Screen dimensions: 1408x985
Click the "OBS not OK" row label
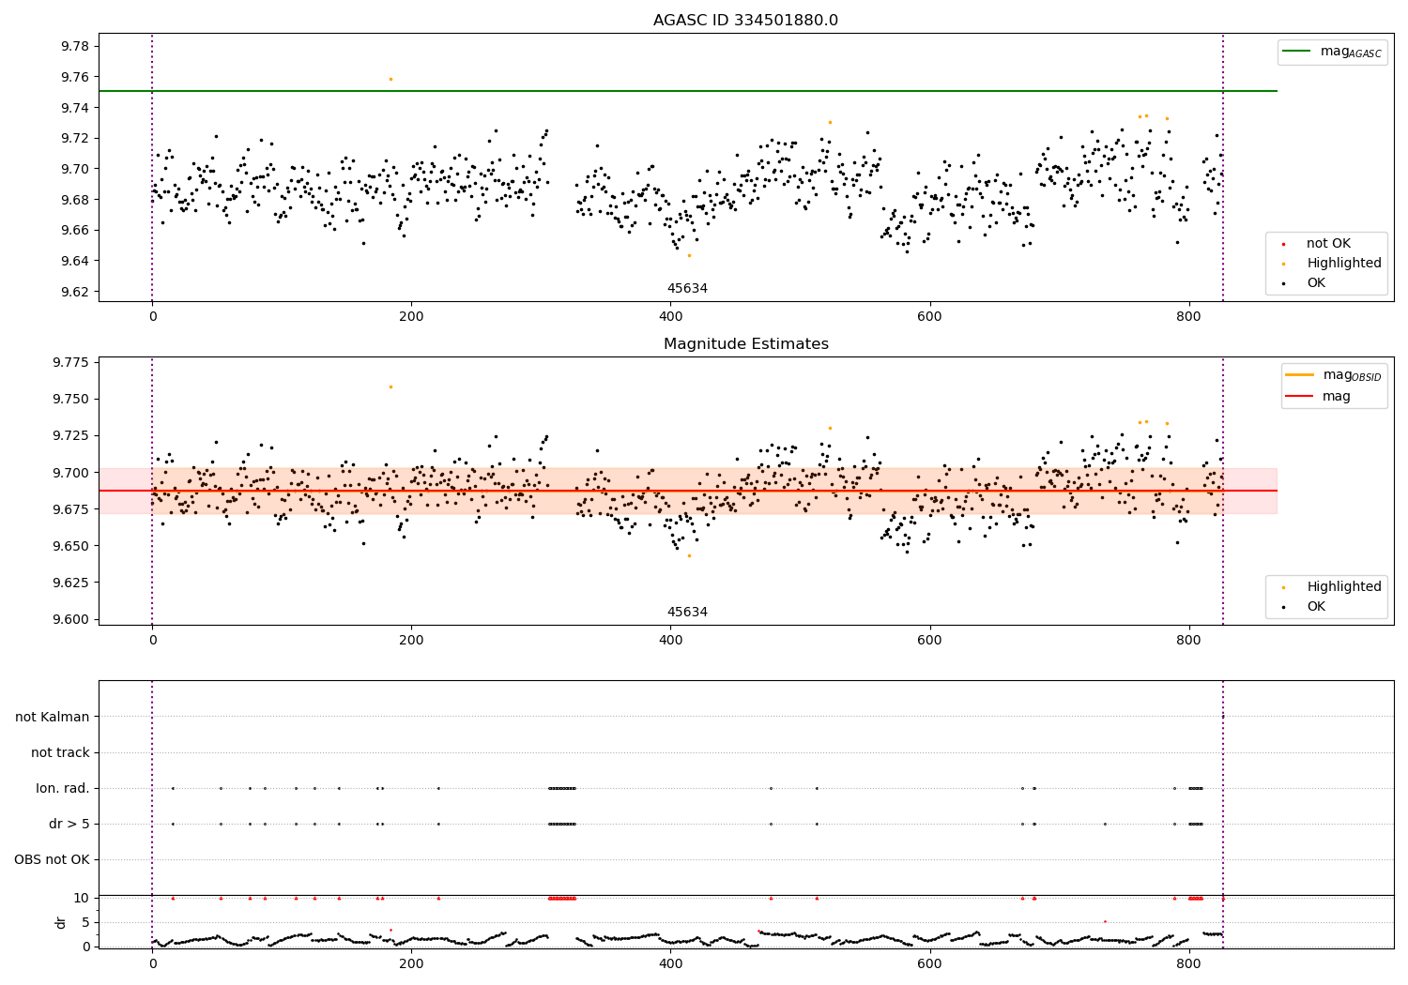(52, 860)
